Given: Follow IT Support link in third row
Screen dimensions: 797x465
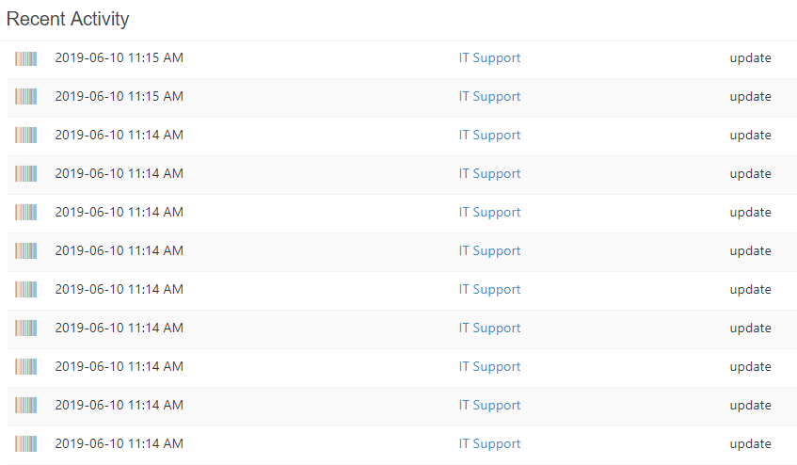Looking at the screenshot, I should pos(489,136).
